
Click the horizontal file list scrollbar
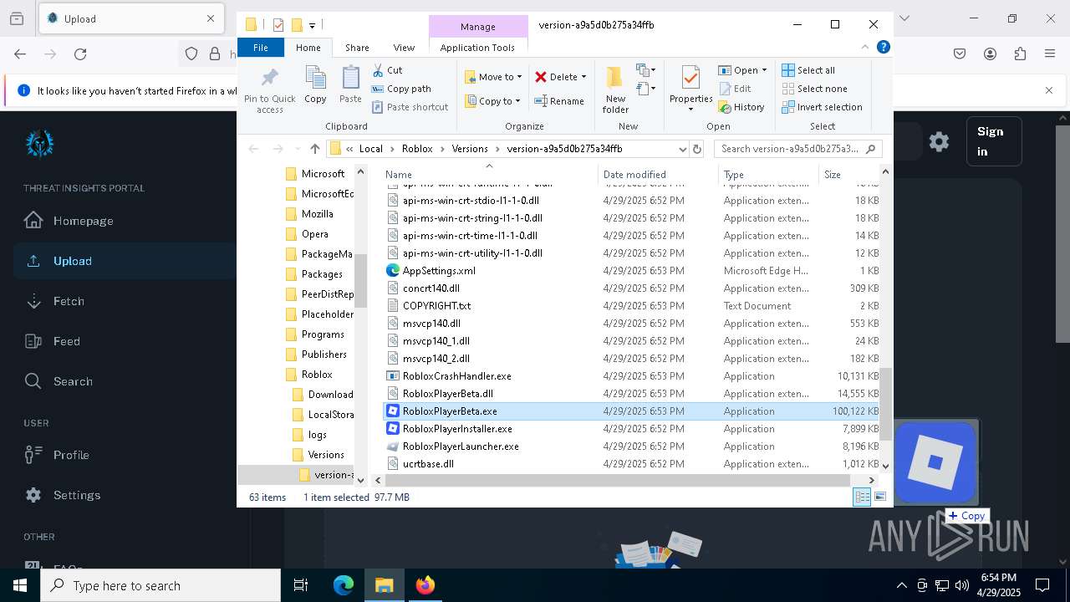point(618,480)
